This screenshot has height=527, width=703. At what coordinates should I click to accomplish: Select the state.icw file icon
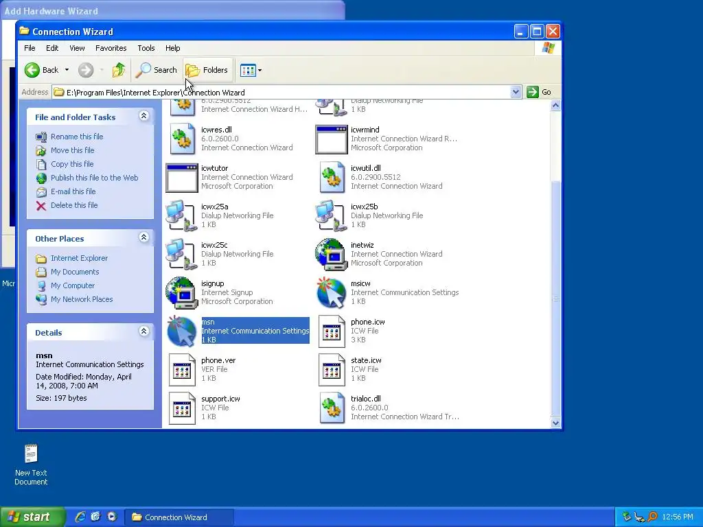pyautogui.click(x=332, y=370)
